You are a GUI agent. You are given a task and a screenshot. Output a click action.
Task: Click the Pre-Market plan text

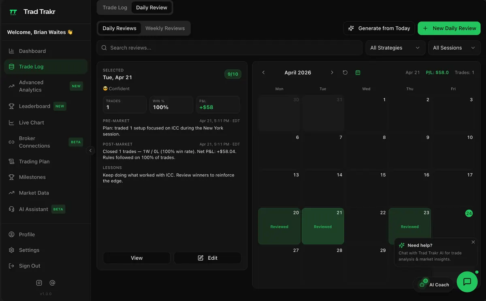coord(163,131)
